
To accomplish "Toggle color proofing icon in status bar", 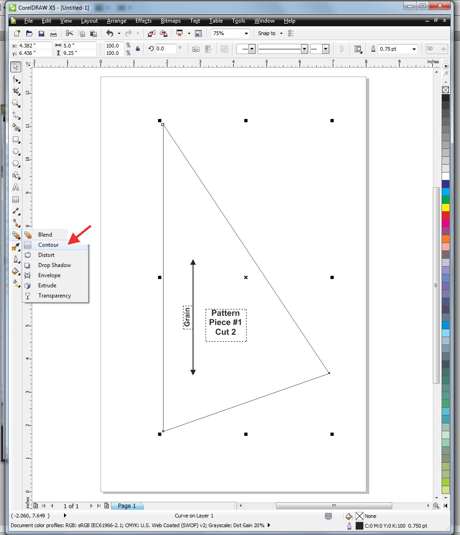I will 328,516.
